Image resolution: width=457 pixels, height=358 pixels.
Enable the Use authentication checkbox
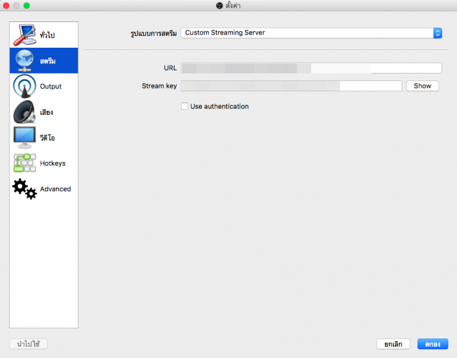point(185,106)
